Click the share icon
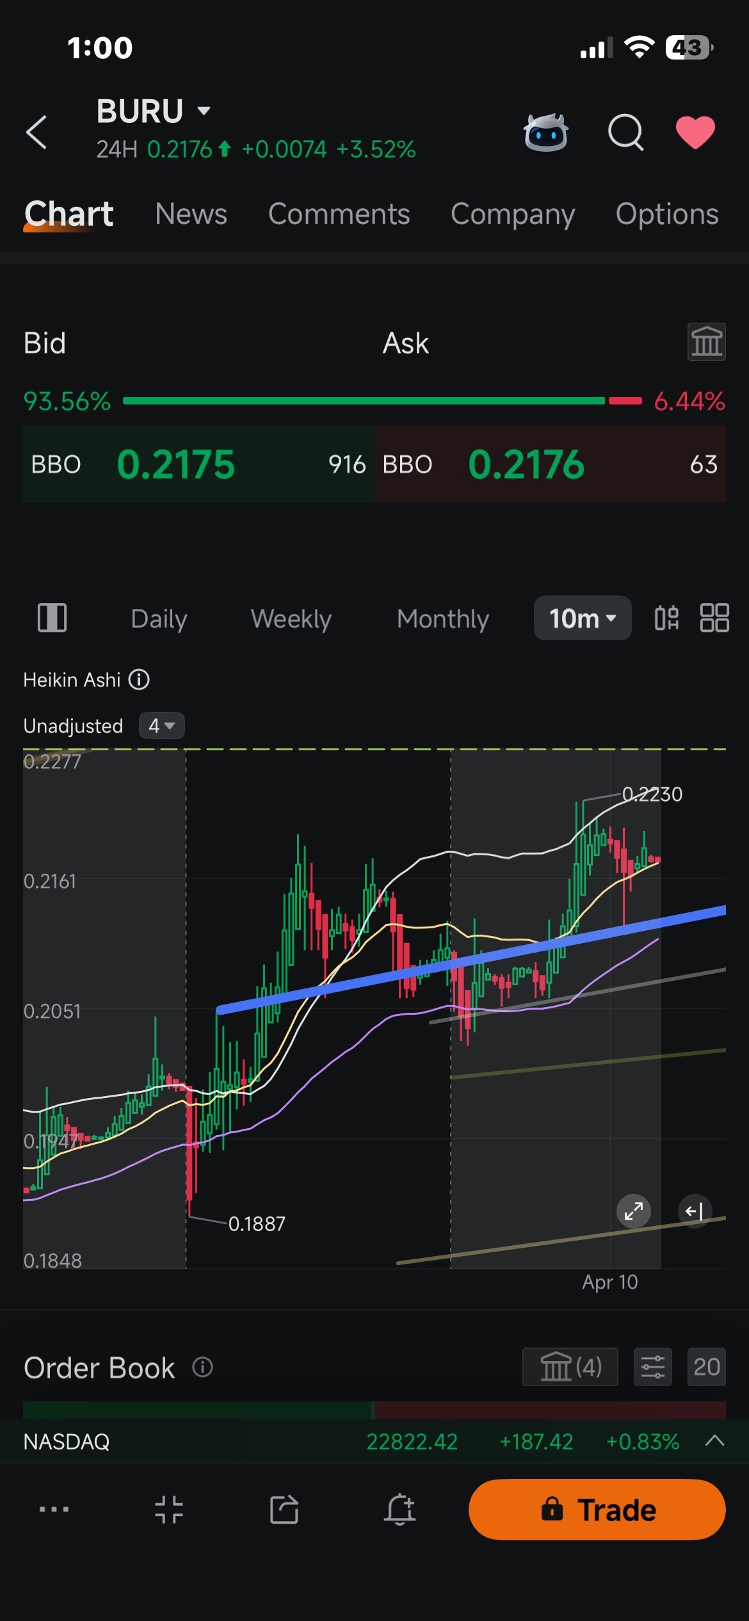749x1621 pixels. (284, 1509)
